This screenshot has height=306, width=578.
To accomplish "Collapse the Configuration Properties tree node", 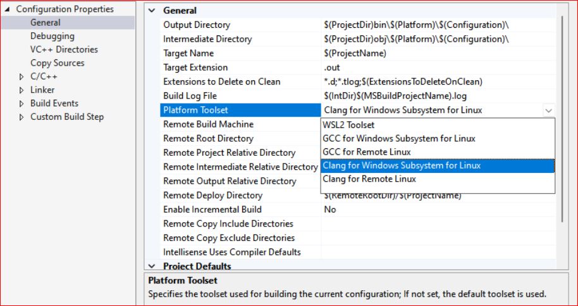I will (8, 9).
